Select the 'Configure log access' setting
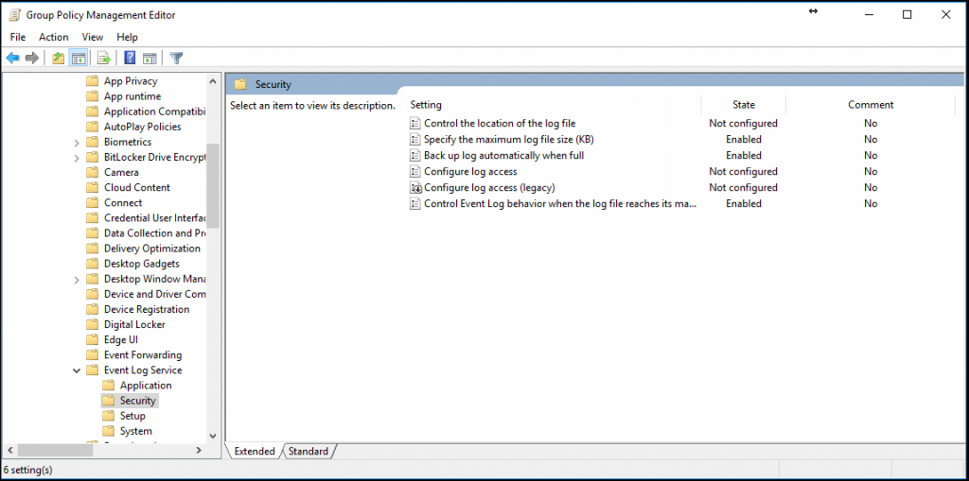The image size is (969, 481). 470,172
